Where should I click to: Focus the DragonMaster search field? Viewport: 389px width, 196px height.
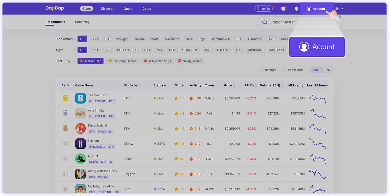point(300,22)
